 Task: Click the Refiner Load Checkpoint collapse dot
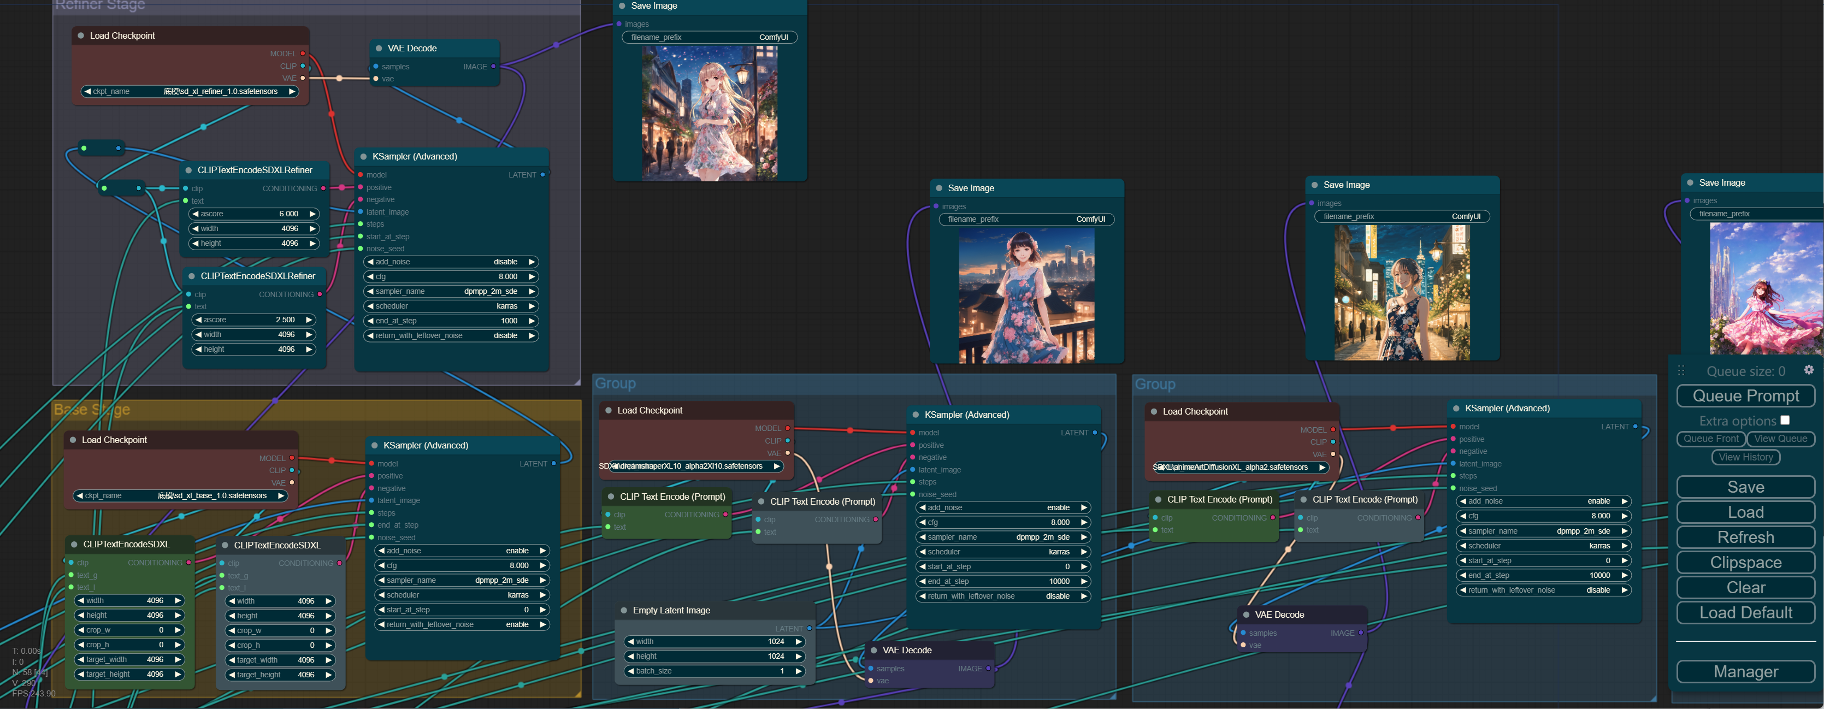tap(81, 36)
